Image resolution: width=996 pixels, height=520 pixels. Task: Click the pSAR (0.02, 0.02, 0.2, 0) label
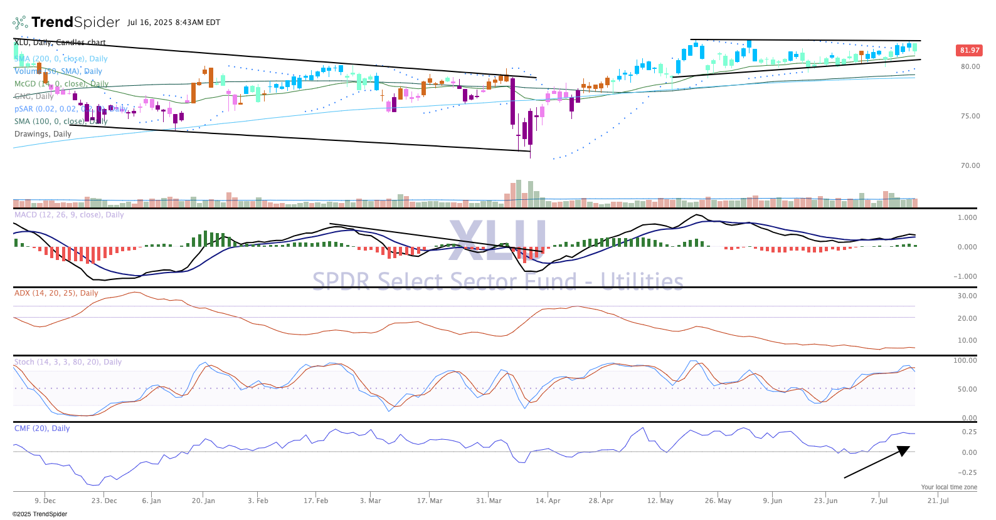70,109
